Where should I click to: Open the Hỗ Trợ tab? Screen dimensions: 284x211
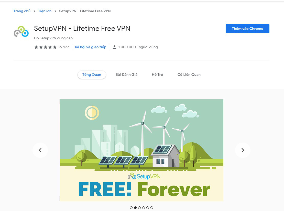tap(157, 75)
